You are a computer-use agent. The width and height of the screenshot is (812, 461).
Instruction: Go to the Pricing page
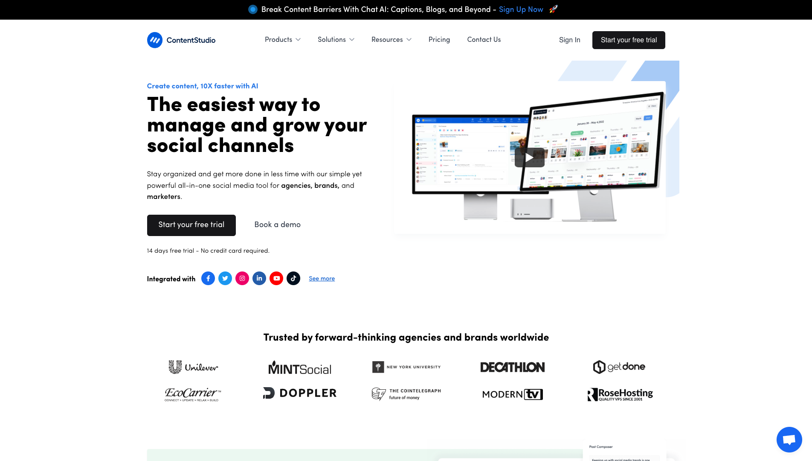439,40
